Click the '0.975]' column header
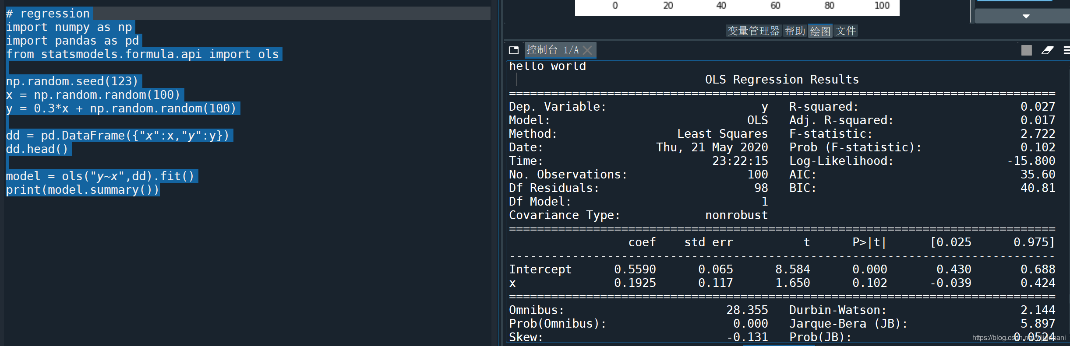Screen dimensions: 1070x346 [1035, 242]
